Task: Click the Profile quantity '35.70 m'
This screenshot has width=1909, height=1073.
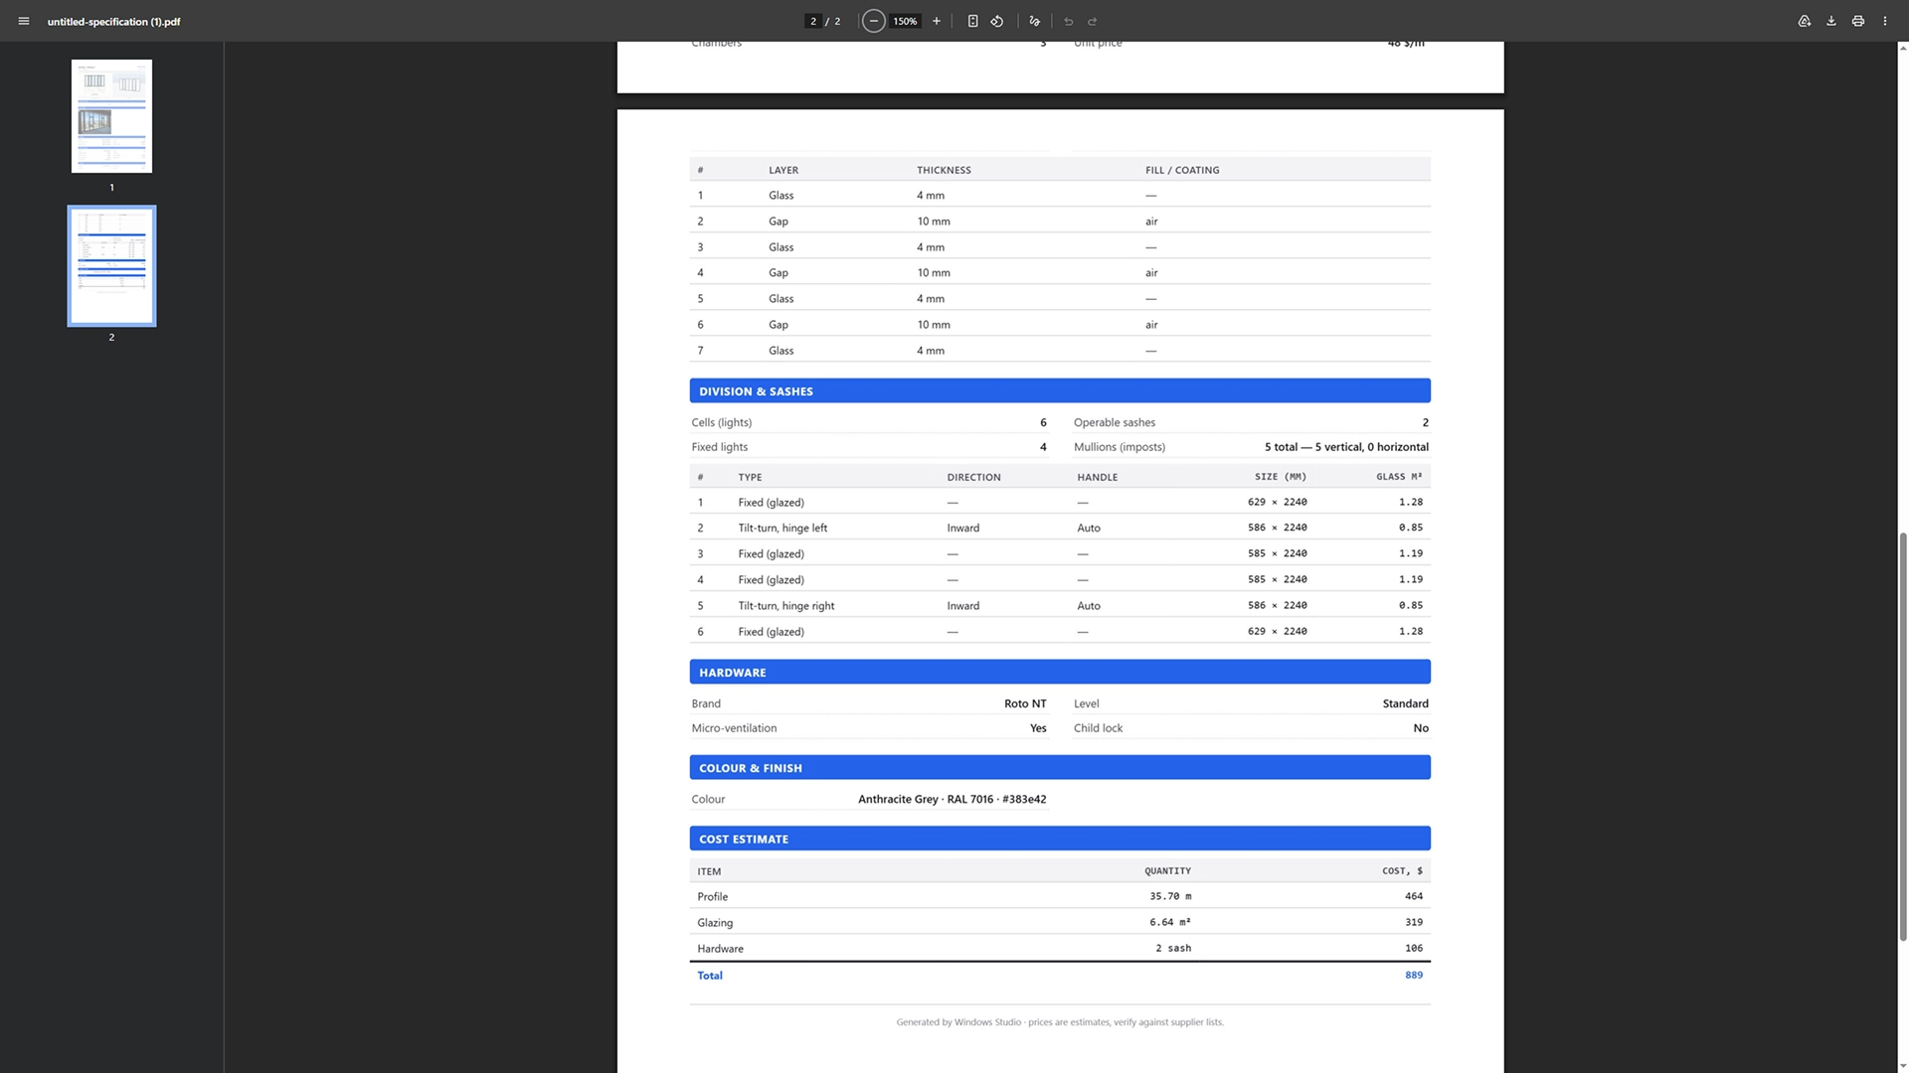Action: click(x=1170, y=896)
